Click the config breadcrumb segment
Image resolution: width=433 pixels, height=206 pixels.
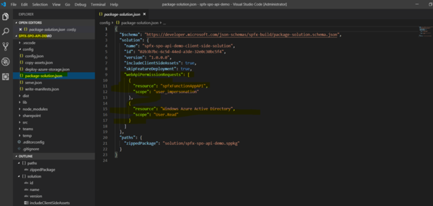[x=105, y=23]
